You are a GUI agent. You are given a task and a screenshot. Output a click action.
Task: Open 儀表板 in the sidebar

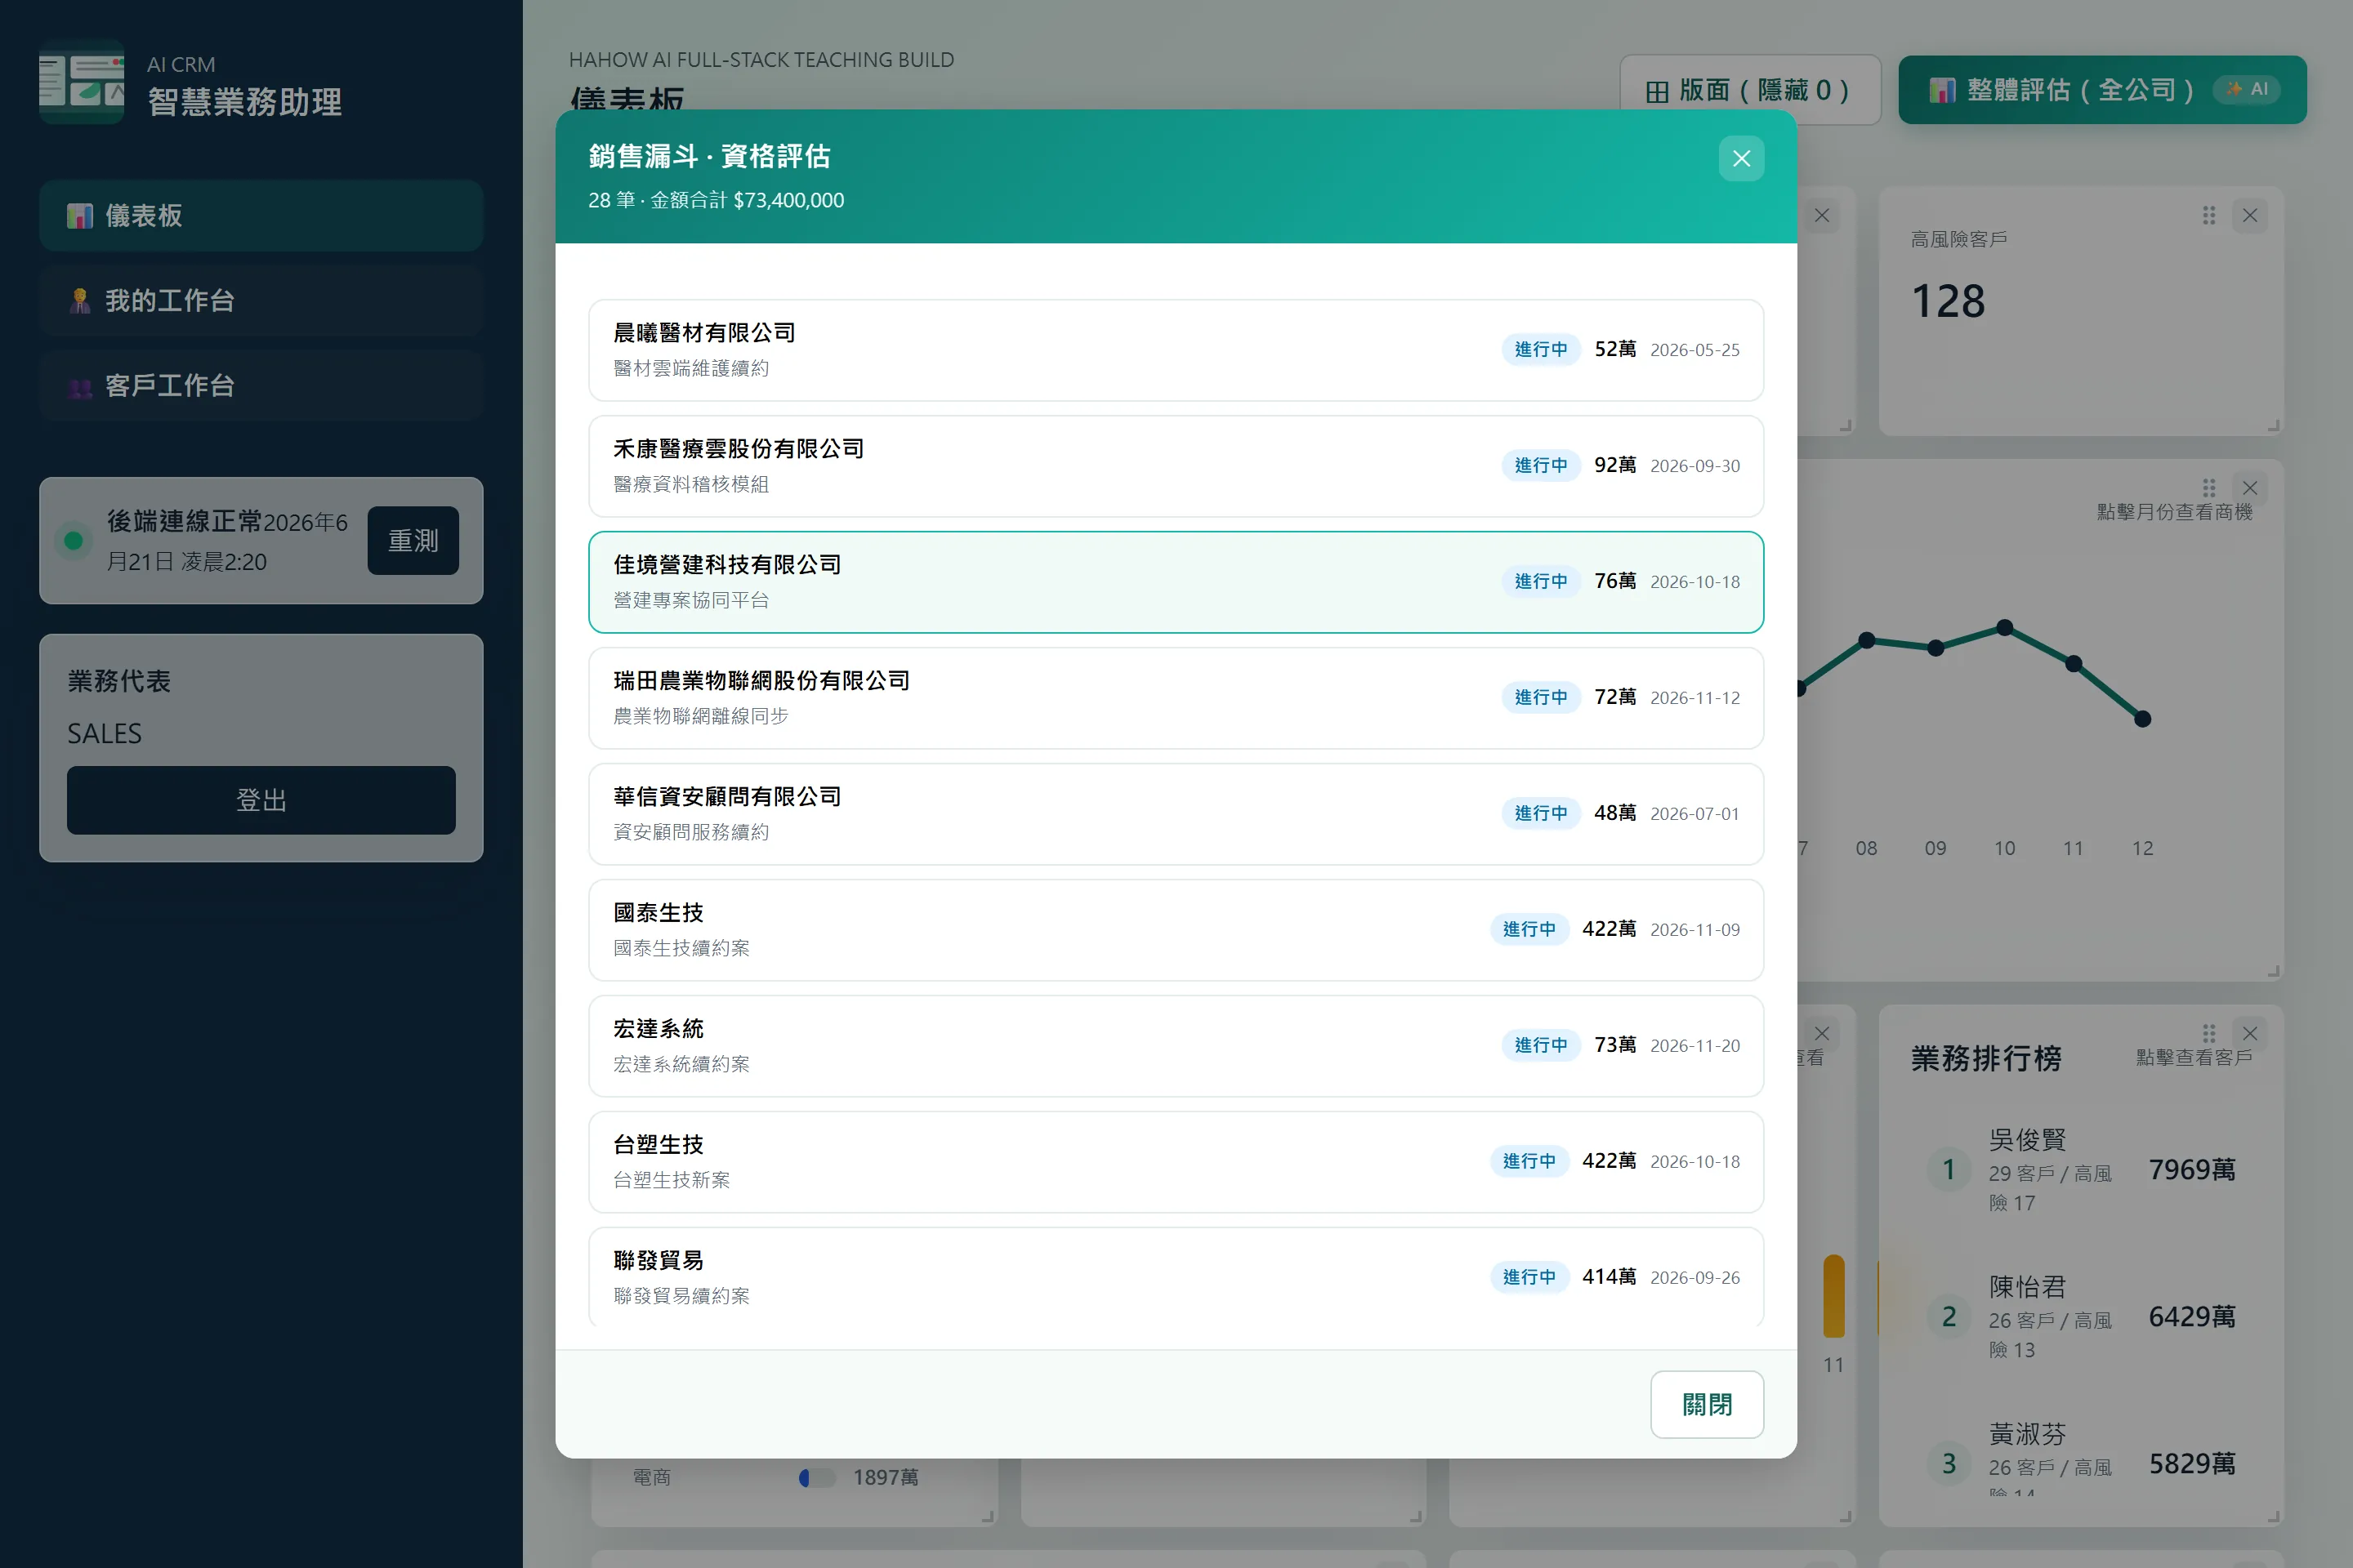(261, 215)
